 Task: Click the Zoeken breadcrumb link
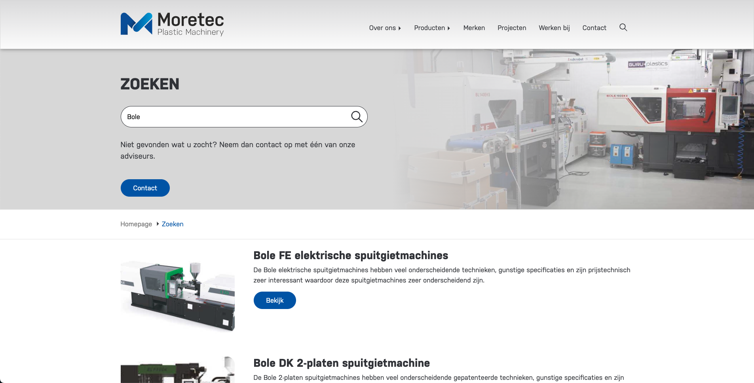click(173, 224)
